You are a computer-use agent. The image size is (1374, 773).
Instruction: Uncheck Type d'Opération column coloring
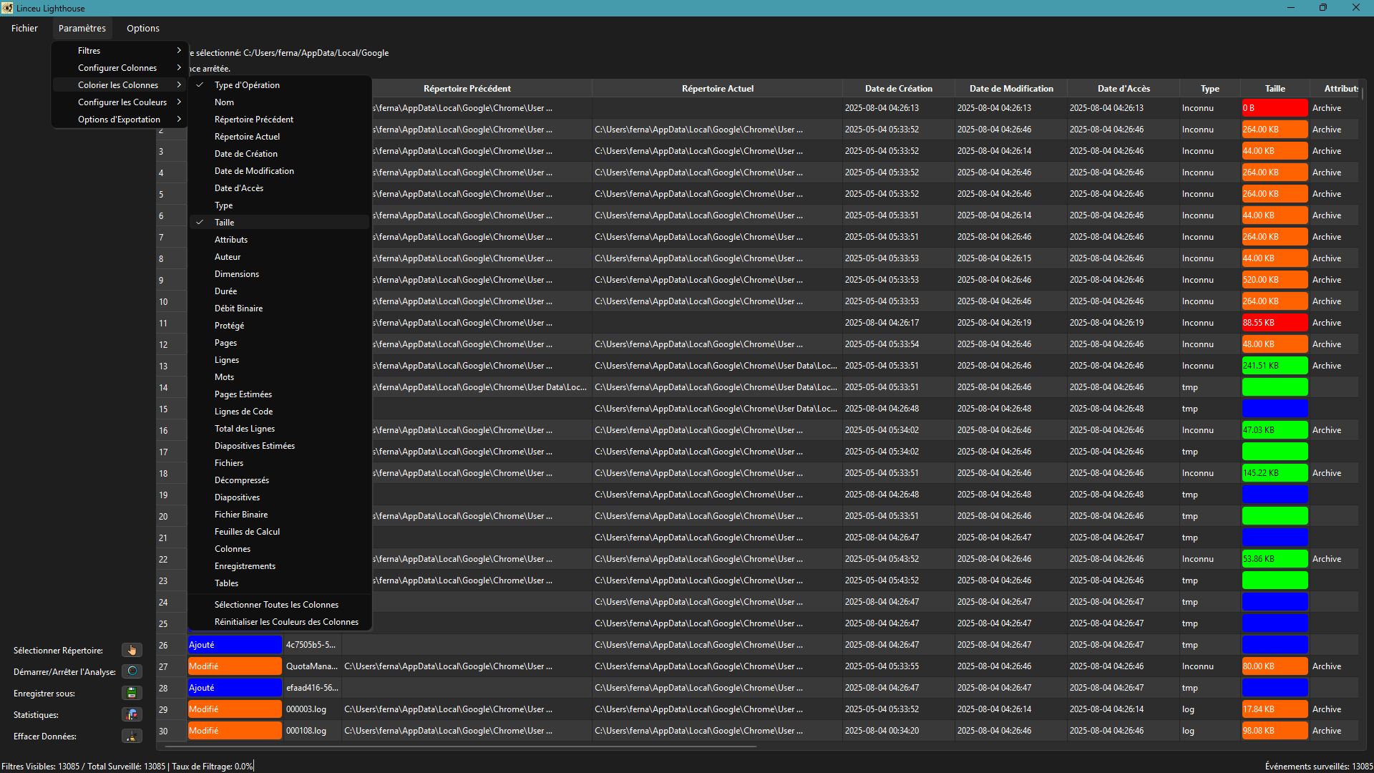click(247, 85)
